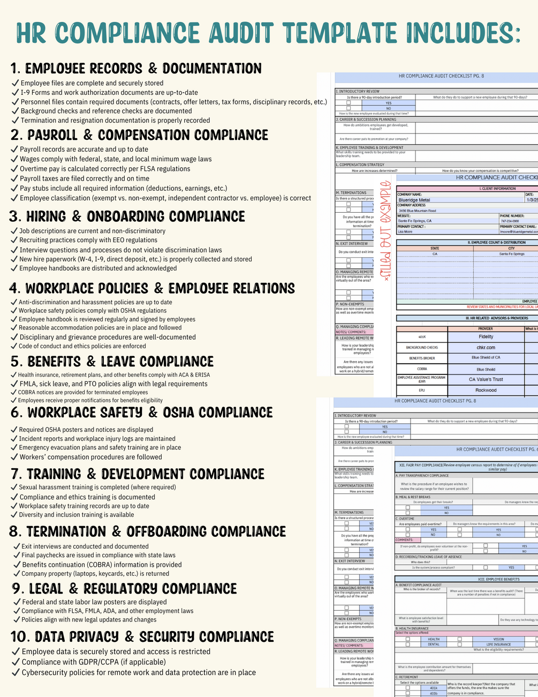Check YES for 'Do employees get their breaks?'
Viewport: 538px width, 697px height.
click(408, 507)
